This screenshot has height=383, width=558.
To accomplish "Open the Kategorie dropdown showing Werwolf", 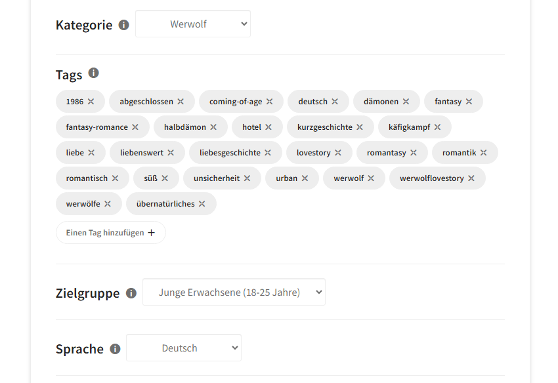I will (193, 24).
